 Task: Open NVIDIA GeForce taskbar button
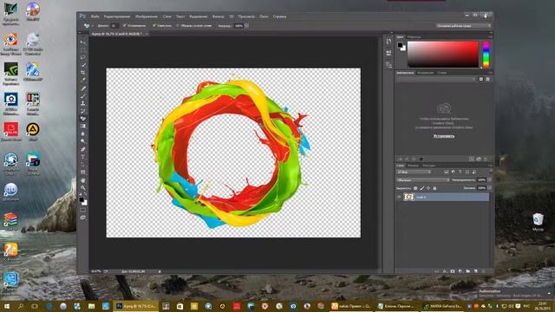coord(443,306)
